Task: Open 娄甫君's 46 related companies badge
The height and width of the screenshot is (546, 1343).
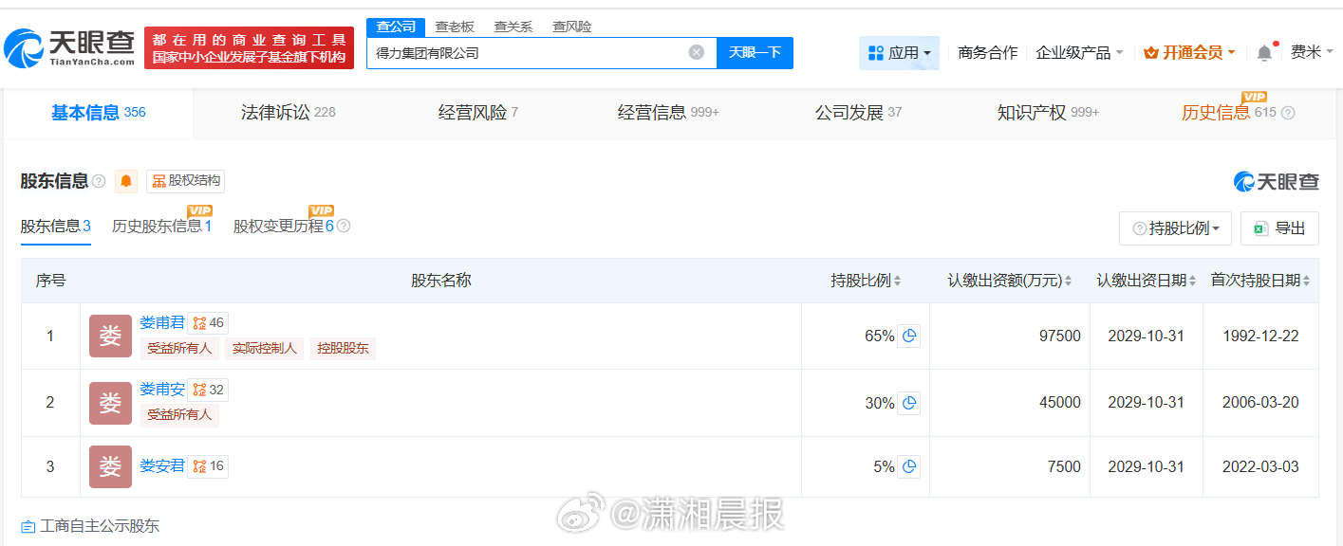Action: [208, 322]
